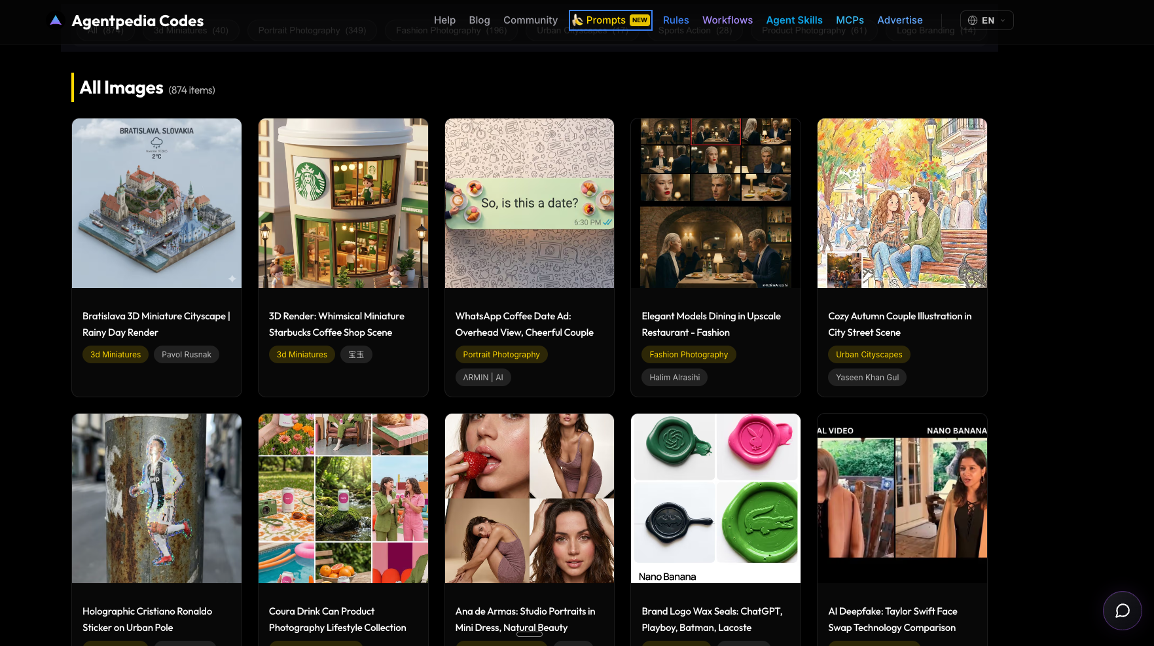Image resolution: width=1154 pixels, height=646 pixels.
Task: Click the Cozy Autumn Couple Illustration title
Action: (x=899, y=324)
